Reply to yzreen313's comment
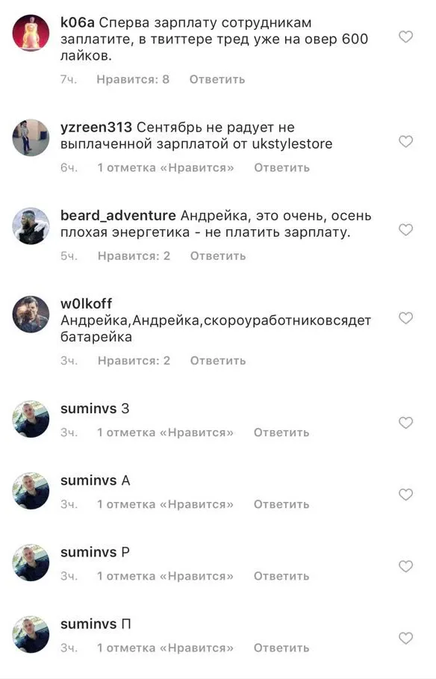This screenshot has width=436, height=679. [x=281, y=168]
